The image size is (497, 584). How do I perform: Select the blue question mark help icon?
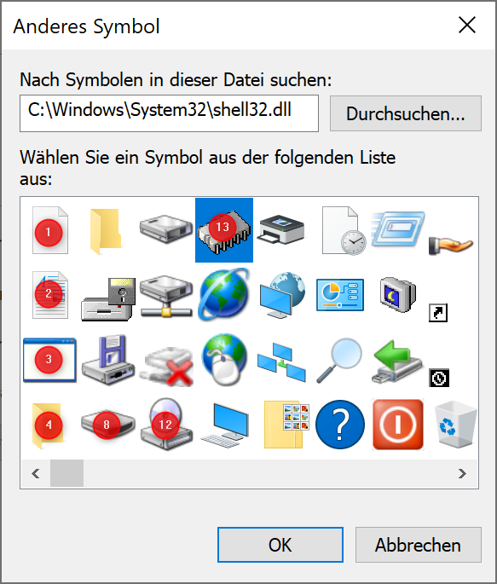click(339, 425)
